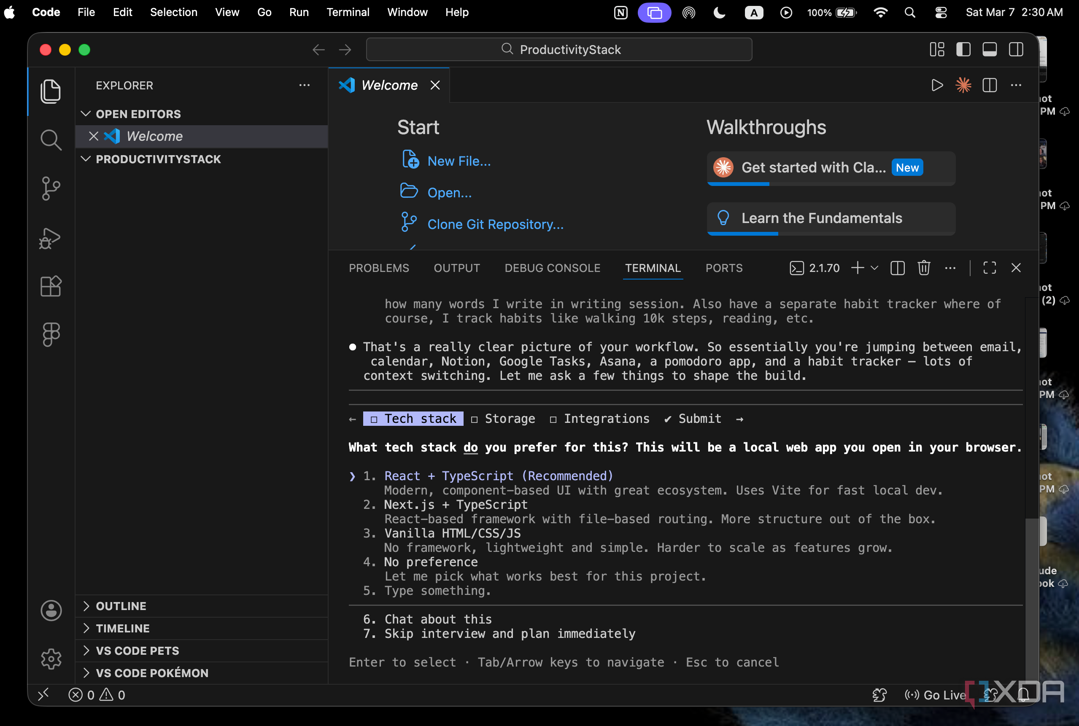
Task: Click the Run play icon in editor toolbar
Action: click(x=937, y=85)
